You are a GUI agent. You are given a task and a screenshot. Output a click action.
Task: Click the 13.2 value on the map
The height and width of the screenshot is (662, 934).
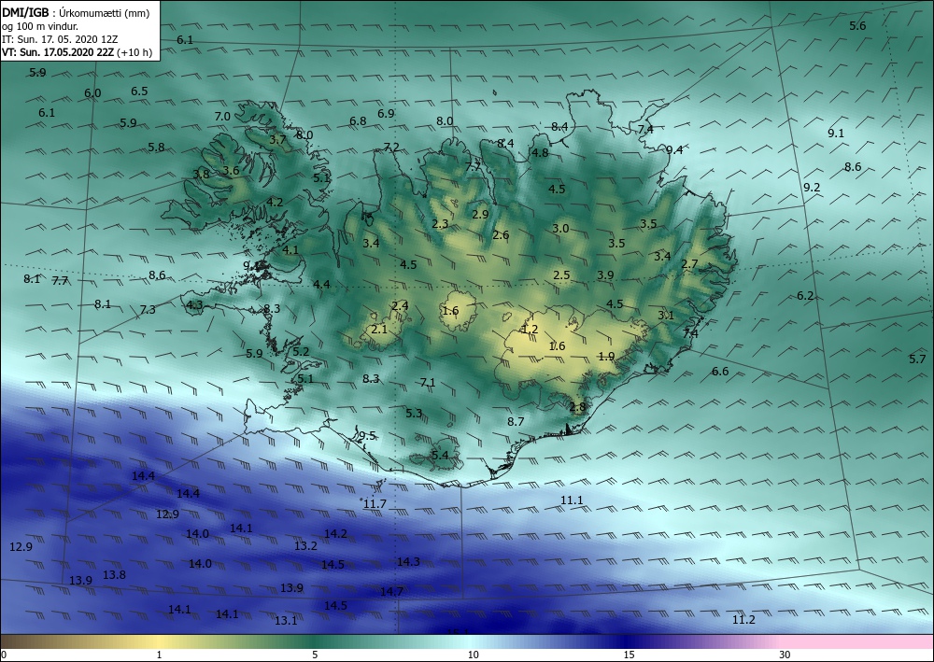tap(305, 544)
